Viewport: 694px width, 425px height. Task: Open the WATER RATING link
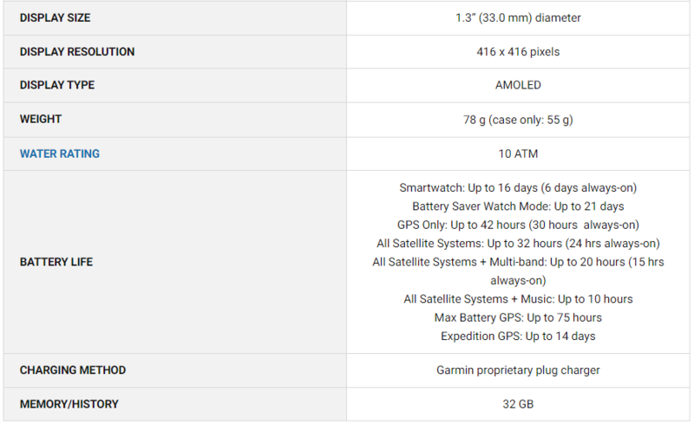click(59, 154)
